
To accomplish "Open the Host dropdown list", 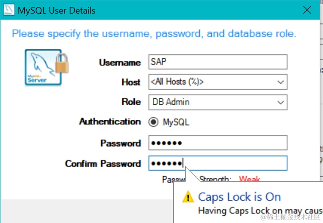I will (280, 82).
